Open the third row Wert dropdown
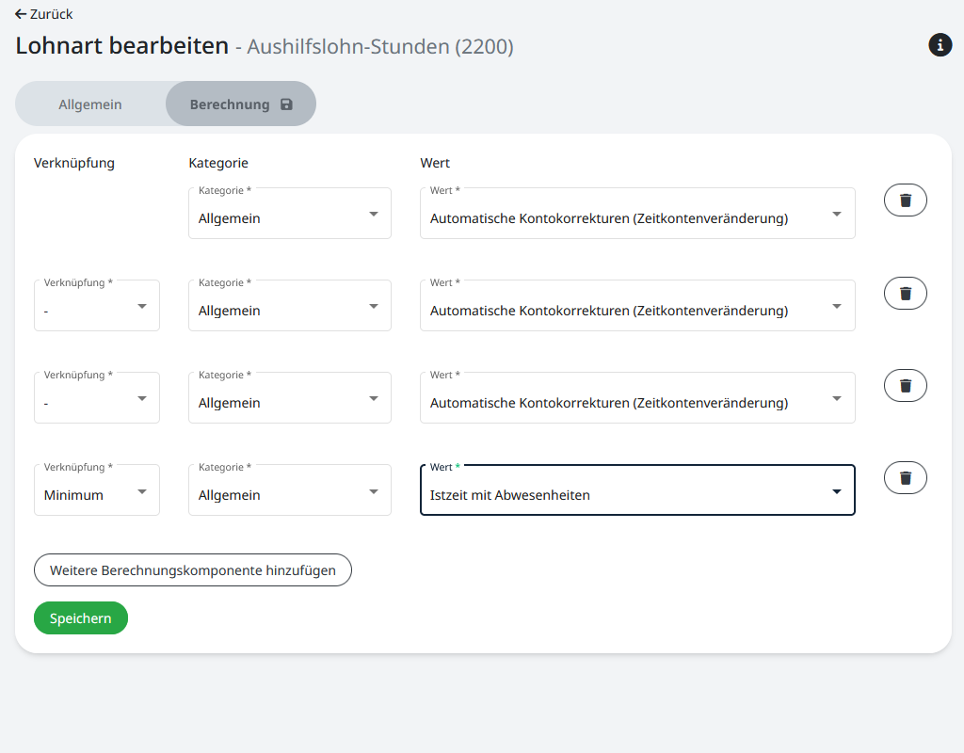This screenshot has width=964, height=753. [636, 398]
